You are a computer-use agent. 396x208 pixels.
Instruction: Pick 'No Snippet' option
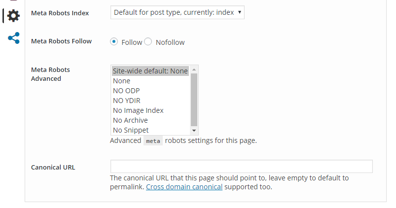(x=150, y=130)
